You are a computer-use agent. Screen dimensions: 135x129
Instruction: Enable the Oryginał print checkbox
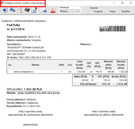click(92, 11)
